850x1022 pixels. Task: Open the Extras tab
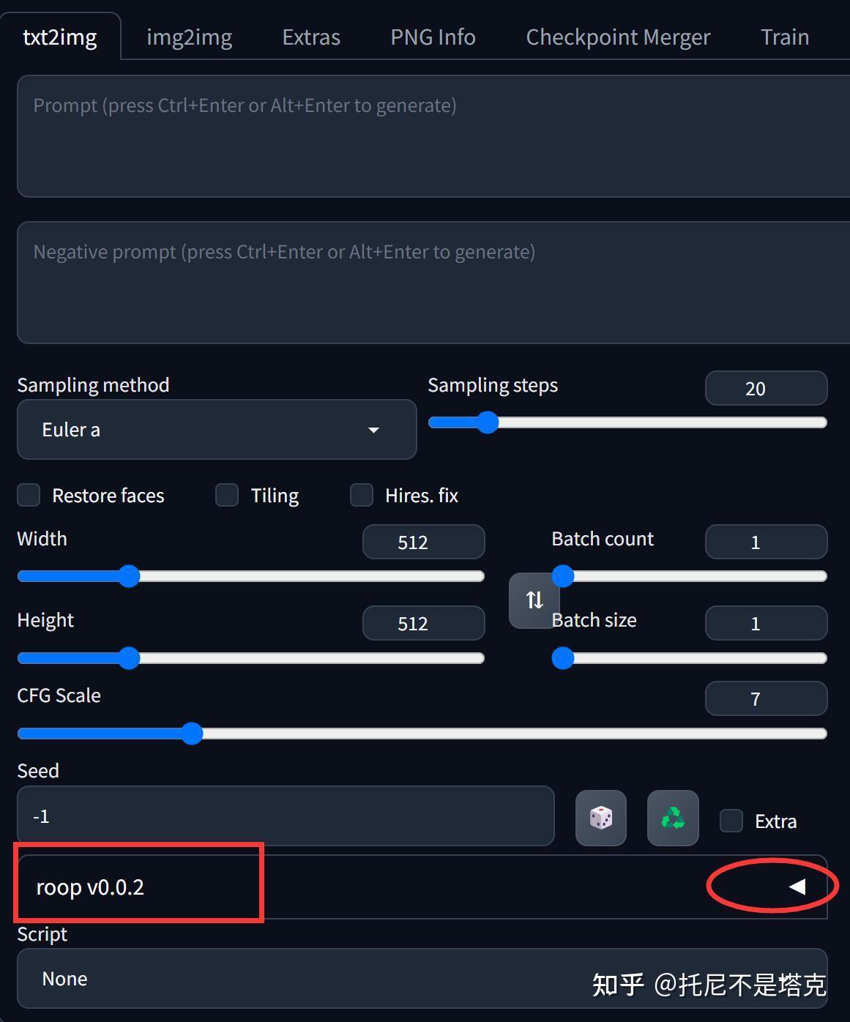coord(311,37)
